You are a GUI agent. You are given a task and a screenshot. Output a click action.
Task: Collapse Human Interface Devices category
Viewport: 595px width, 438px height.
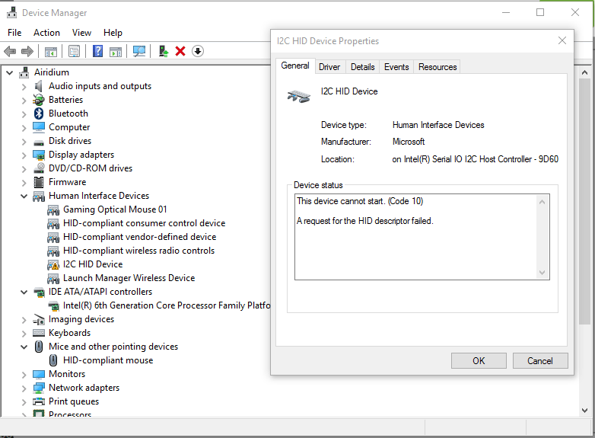[24, 196]
